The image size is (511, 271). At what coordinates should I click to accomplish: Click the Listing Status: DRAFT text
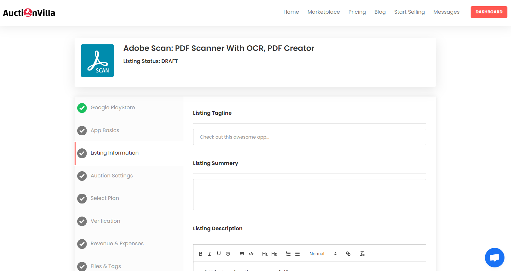(150, 61)
